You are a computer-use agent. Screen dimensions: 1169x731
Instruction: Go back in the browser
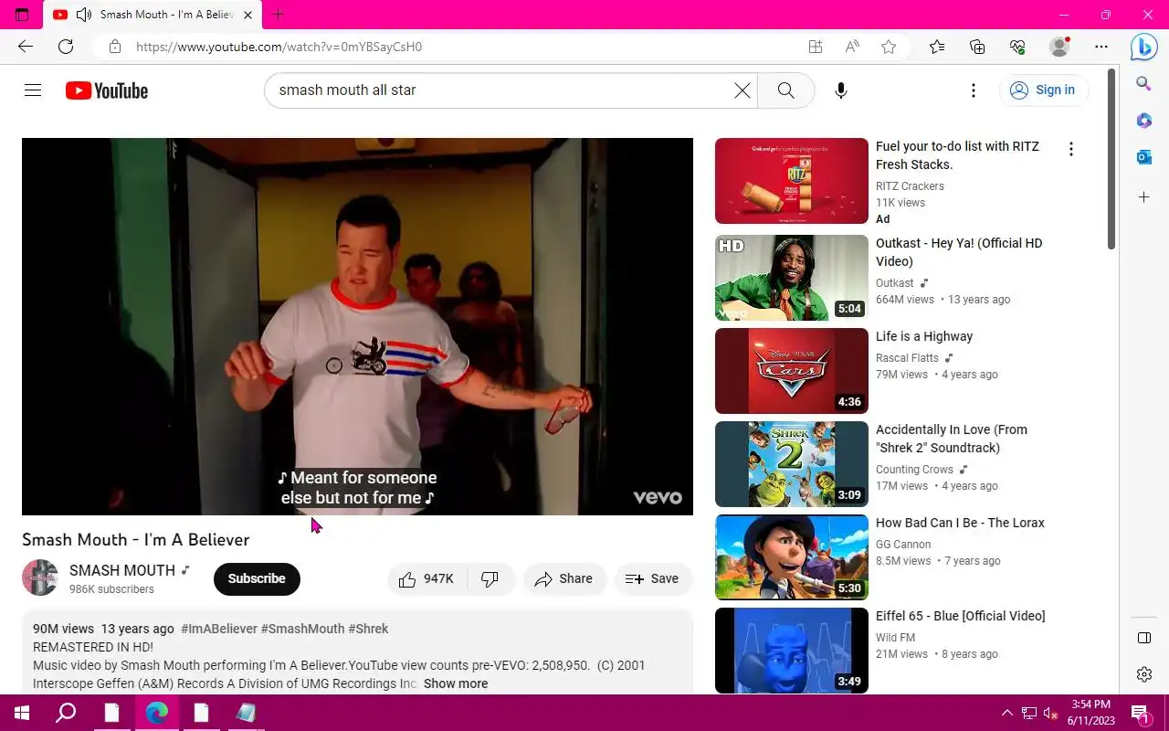pos(26,47)
